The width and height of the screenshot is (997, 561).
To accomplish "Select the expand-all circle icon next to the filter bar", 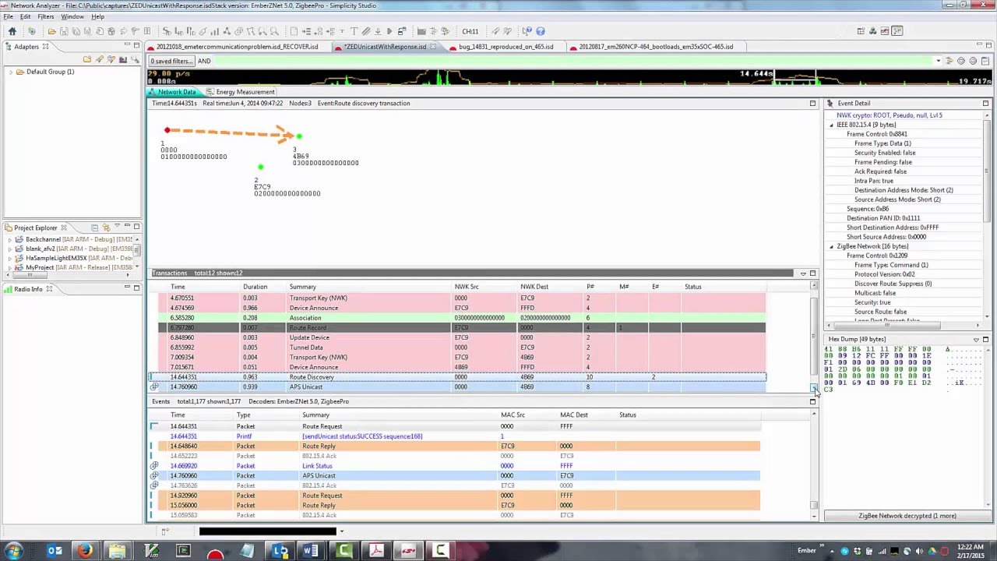I will point(973,61).
